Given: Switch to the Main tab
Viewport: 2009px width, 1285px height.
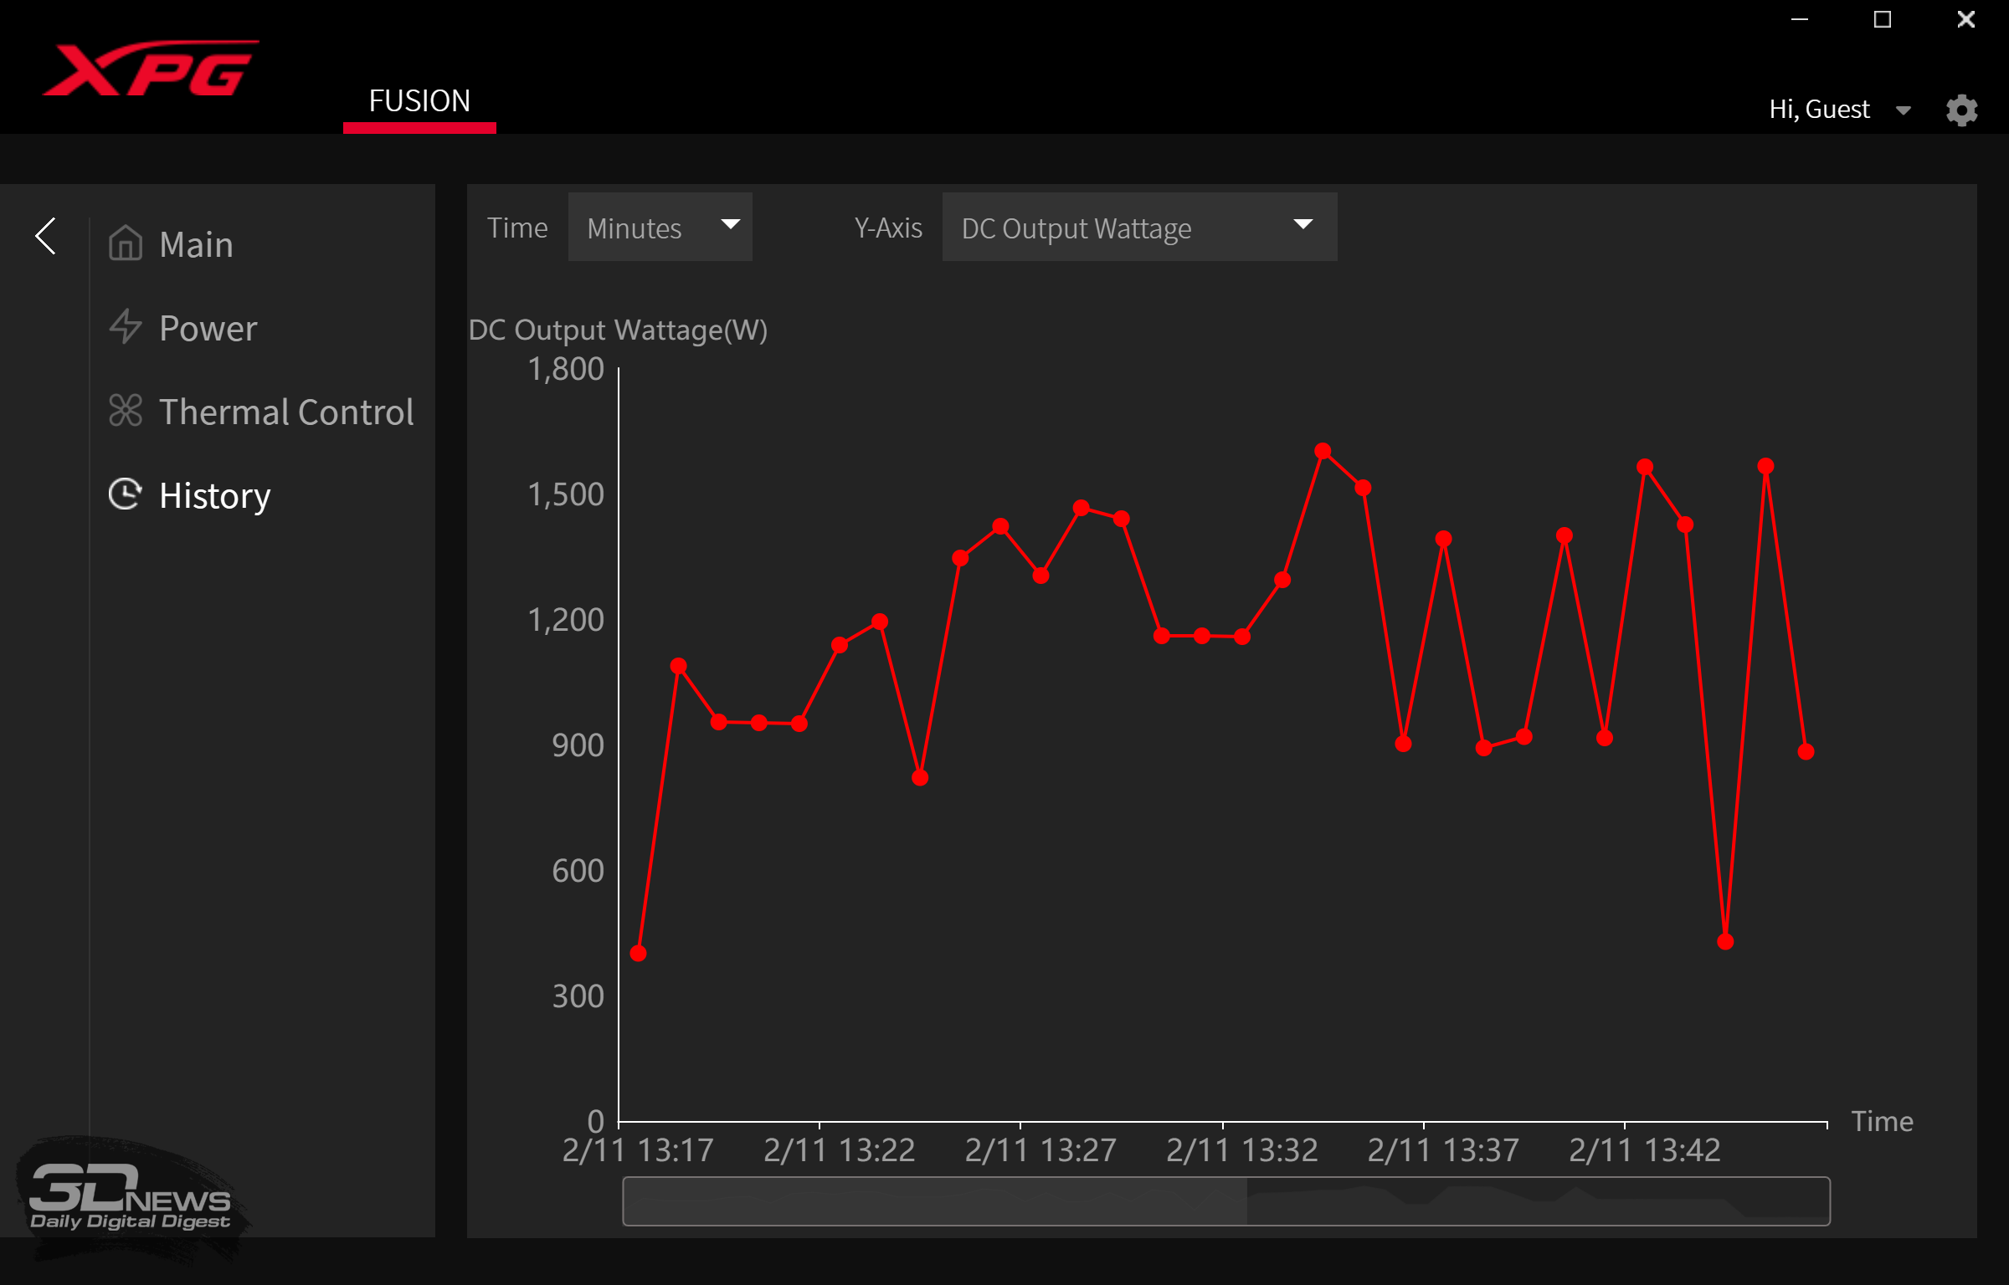Looking at the screenshot, I should pos(196,244).
